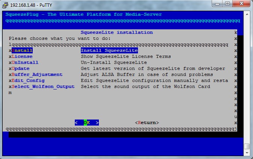Image resolution: width=253 pixels, height=159 pixels.
Task: Choose the Edit_Config menu entry
Action: (28, 80)
